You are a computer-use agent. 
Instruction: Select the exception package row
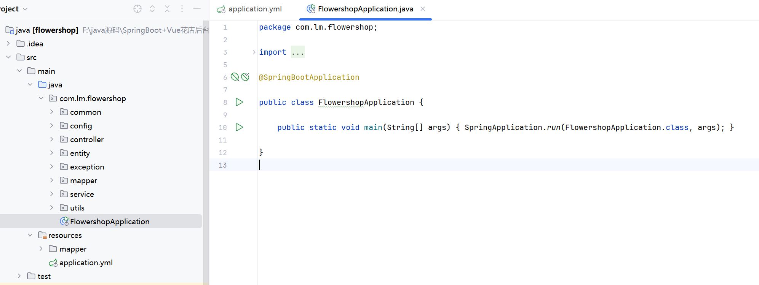click(x=101, y=166)
